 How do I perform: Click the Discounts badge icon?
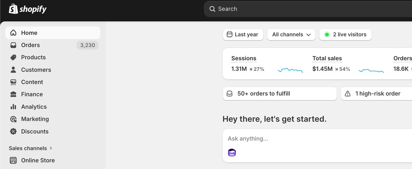coord(13,131)
